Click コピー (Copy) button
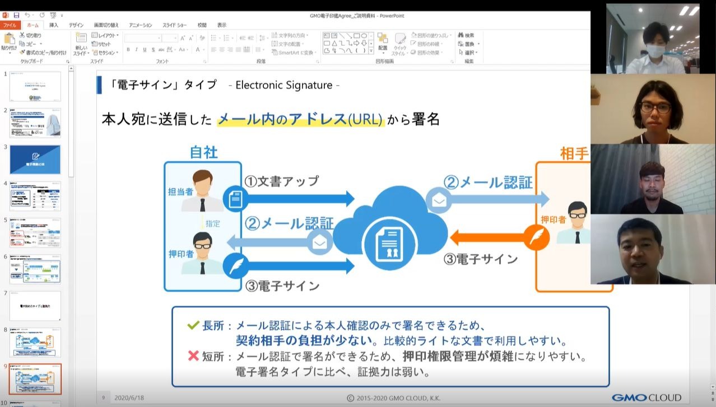Image resolution: width=716 pixels, height=407 pixels. click(30, 44)
